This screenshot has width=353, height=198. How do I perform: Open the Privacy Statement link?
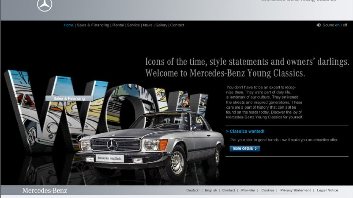296,190
